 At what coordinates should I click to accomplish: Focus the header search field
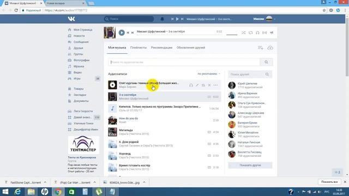[129, 19]
